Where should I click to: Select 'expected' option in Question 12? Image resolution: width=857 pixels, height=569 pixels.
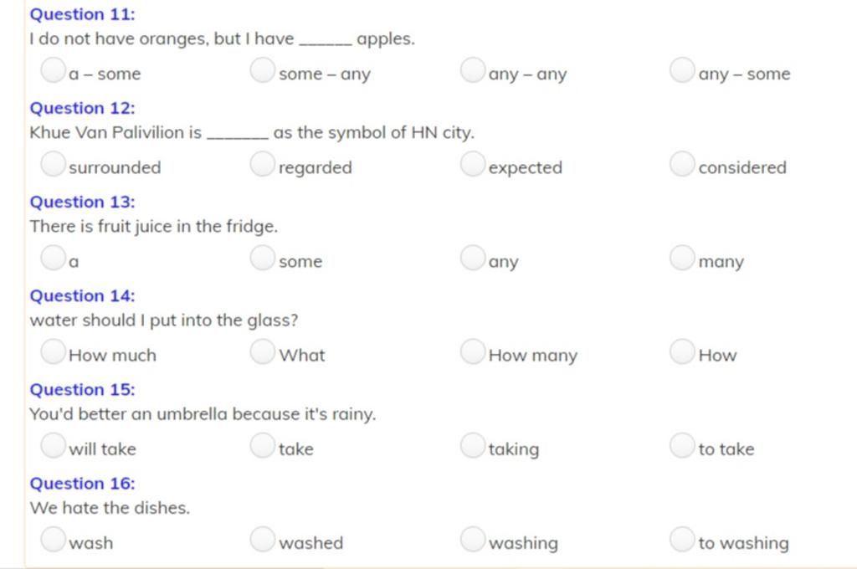point(473,164)
